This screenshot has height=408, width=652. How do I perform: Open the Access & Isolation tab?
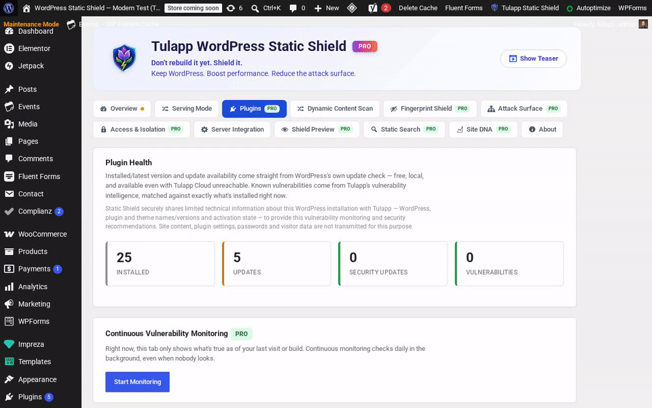pyautogui.click(x=142, y=129)
